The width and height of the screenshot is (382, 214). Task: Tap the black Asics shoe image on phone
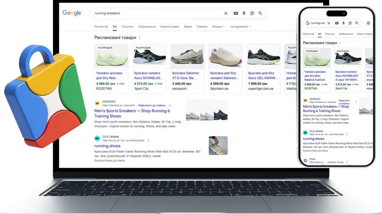coord(348,58)
